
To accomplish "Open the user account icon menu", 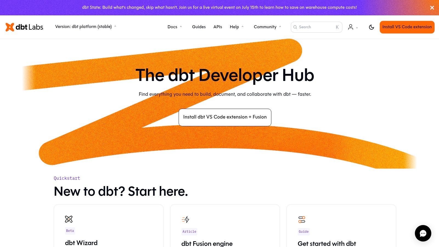I will [353, 27].
